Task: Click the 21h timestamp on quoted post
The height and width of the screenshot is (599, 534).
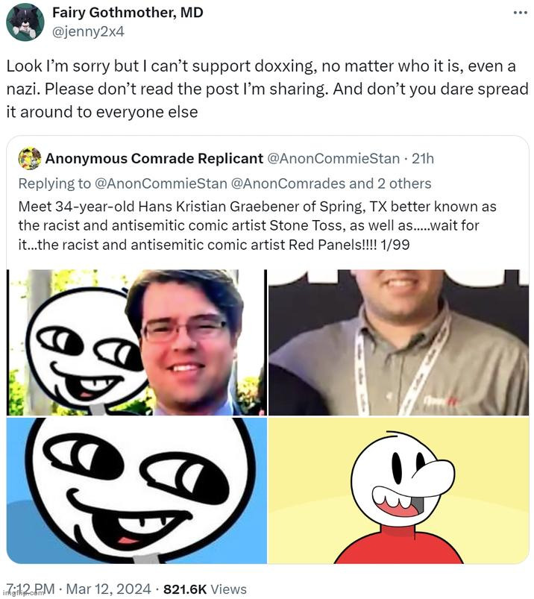Action: click(x=423, y=158)
